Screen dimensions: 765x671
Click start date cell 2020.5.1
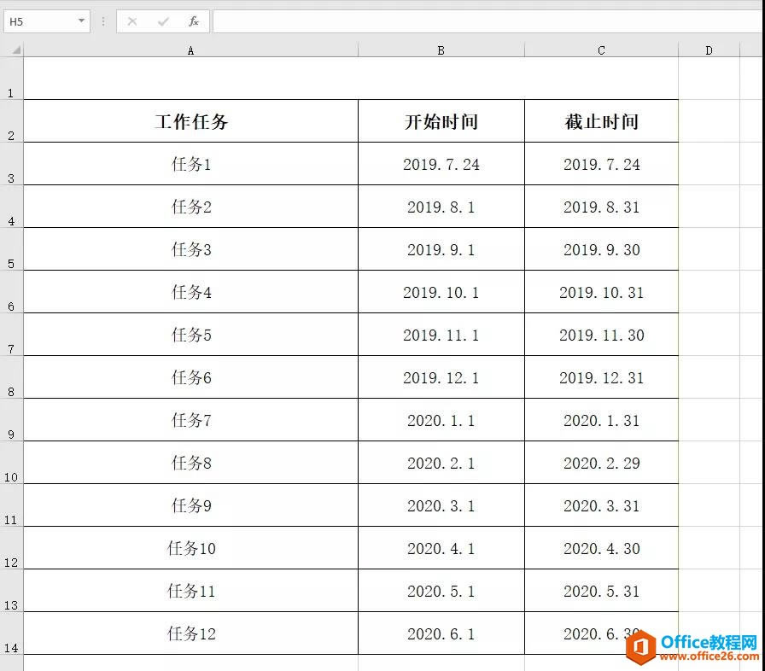pyautogui.click(x=441, y=591)
